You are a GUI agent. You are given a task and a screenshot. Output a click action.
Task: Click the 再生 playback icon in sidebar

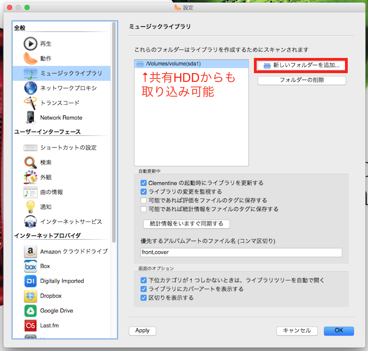tap(30, 44)
